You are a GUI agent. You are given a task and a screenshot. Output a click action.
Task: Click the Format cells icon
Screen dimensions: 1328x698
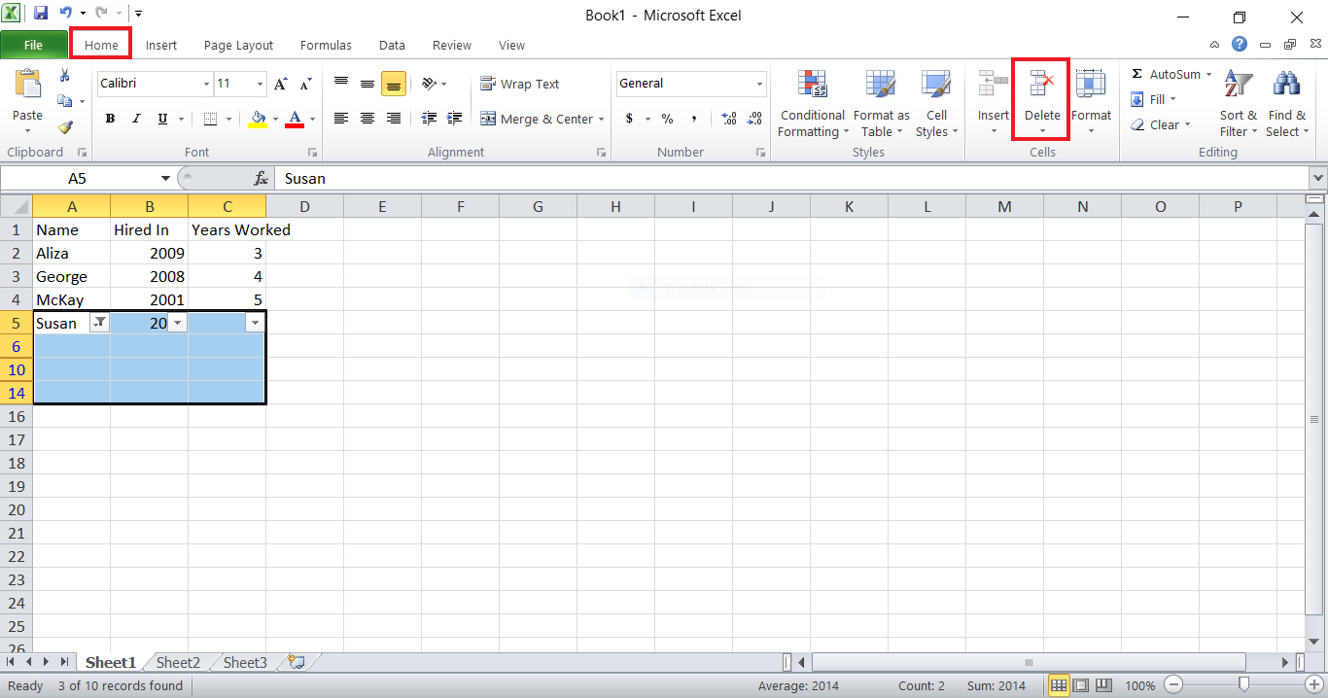(1091, 86)
